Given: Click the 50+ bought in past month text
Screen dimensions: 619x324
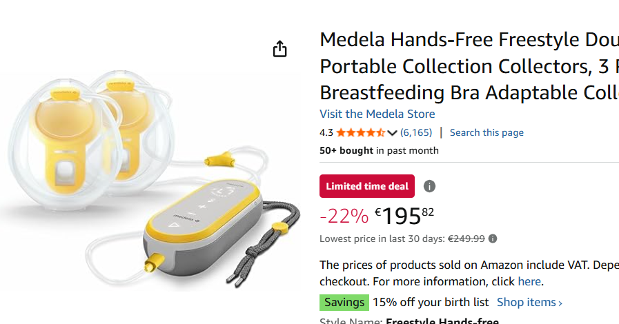Looking at the screenshot, I should [x=379, y=150].
